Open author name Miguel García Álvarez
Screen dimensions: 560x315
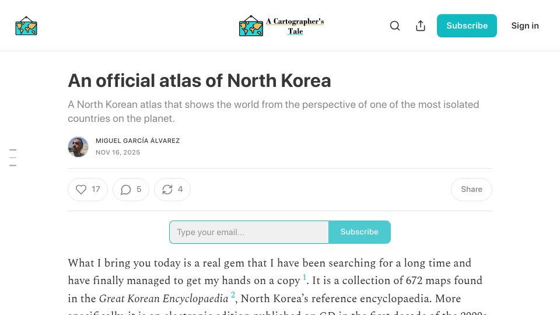(138, 141)
